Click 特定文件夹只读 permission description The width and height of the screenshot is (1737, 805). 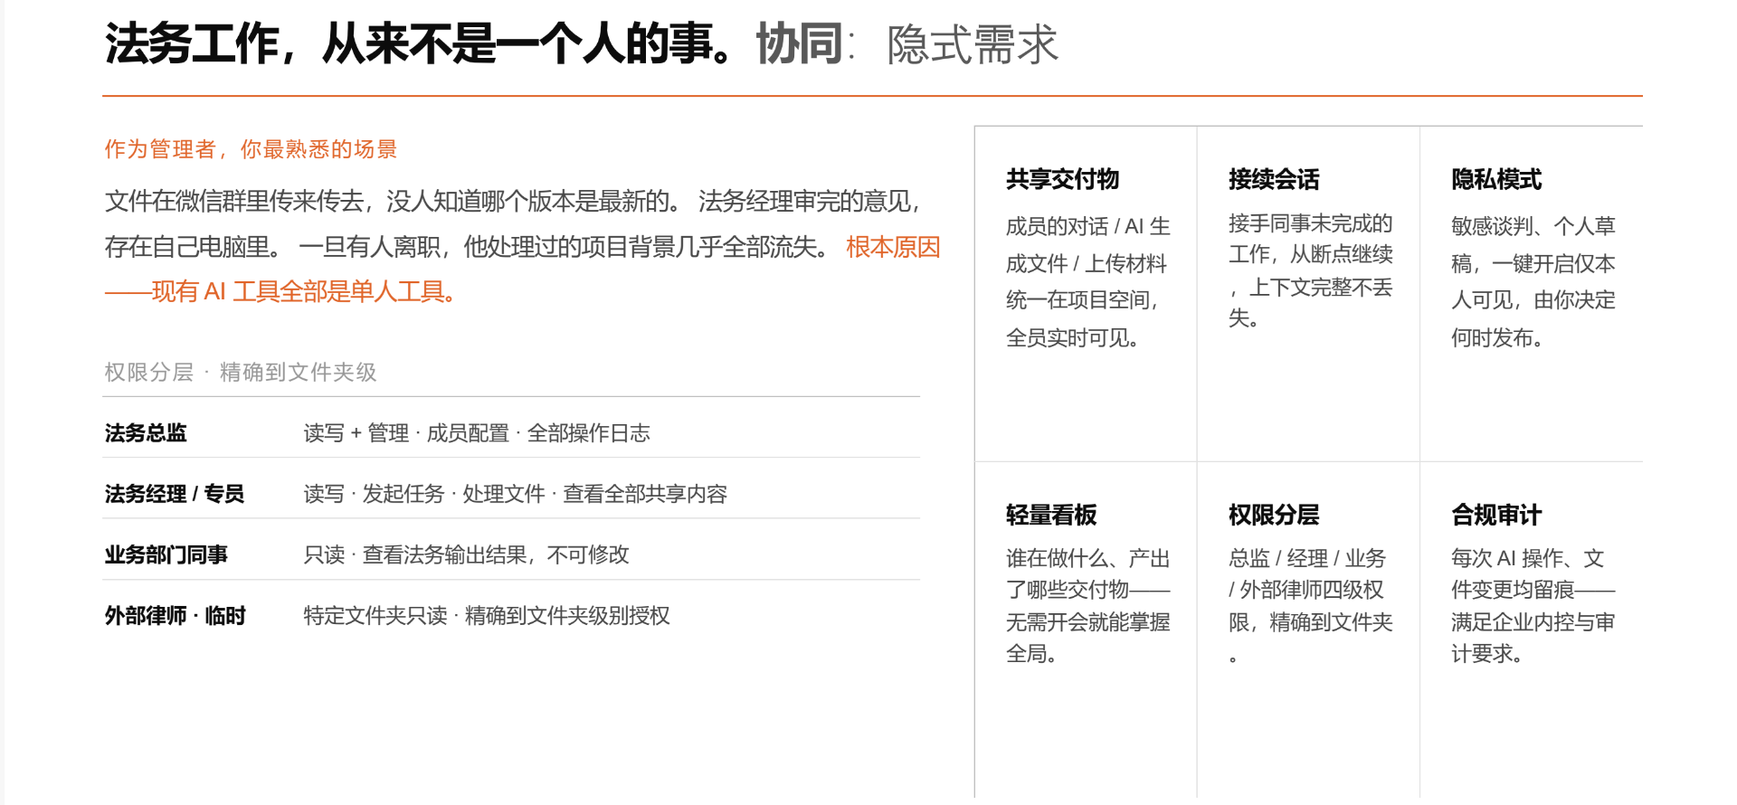487,616
